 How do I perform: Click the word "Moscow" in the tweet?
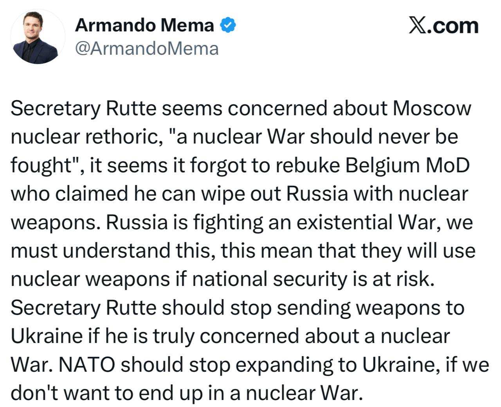431,108
